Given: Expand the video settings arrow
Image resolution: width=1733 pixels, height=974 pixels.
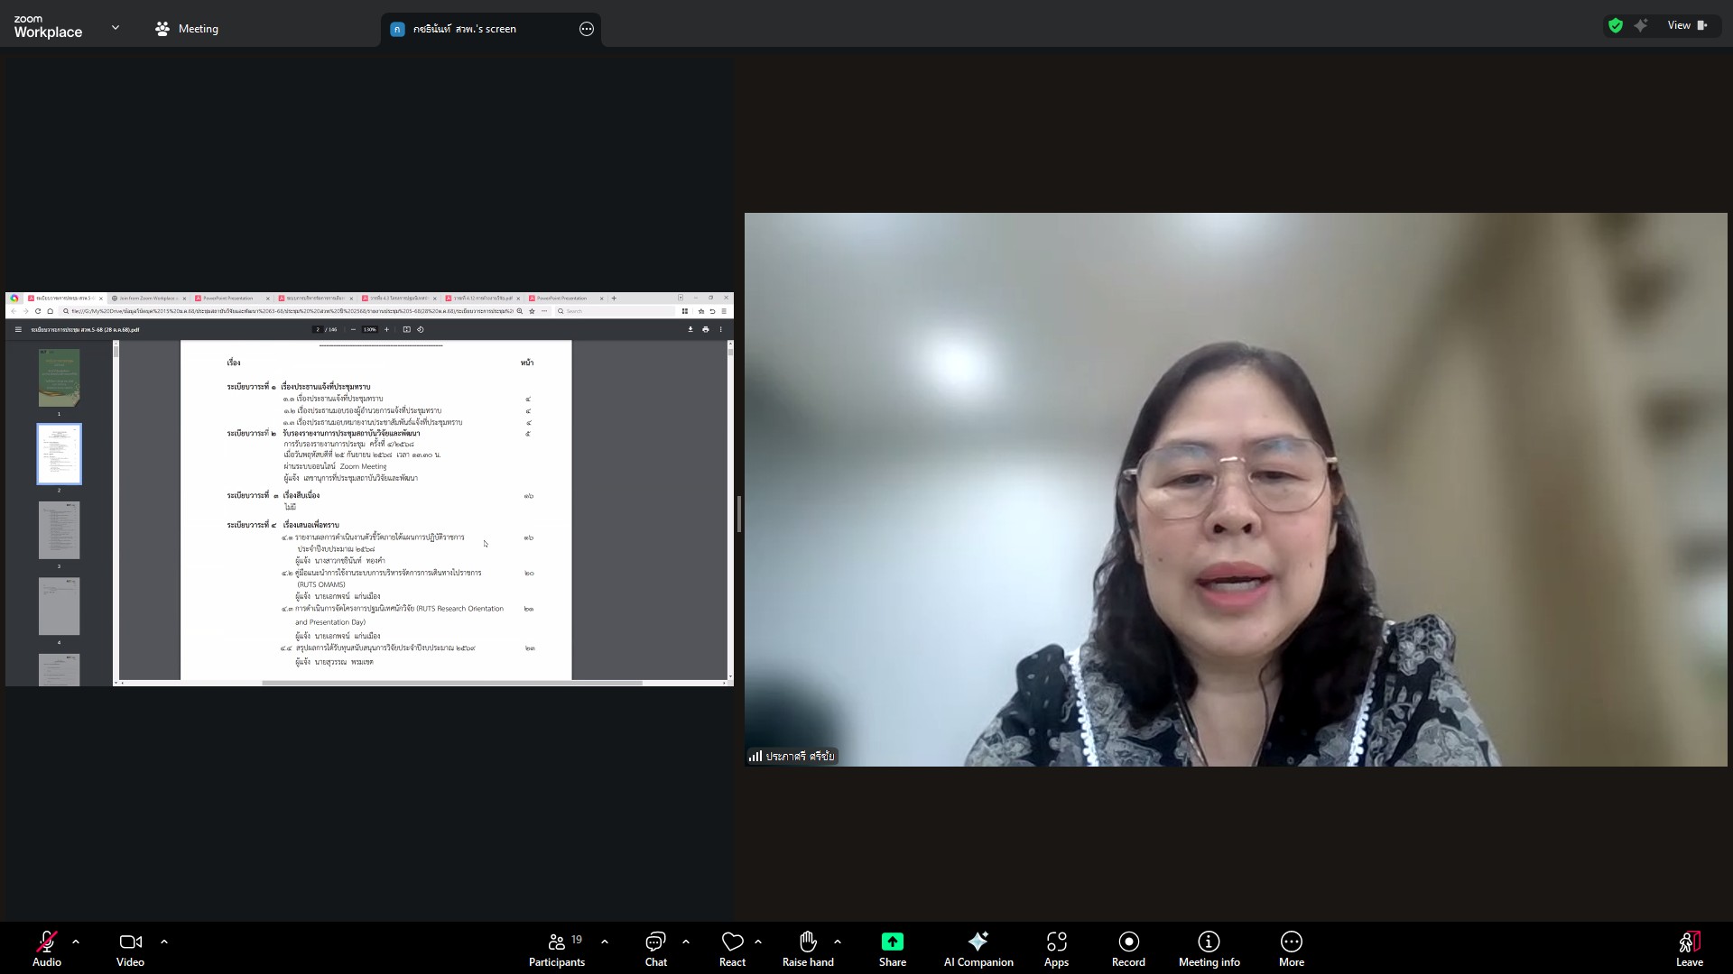Looking at the screenshot, I should (x=164, y=942).
